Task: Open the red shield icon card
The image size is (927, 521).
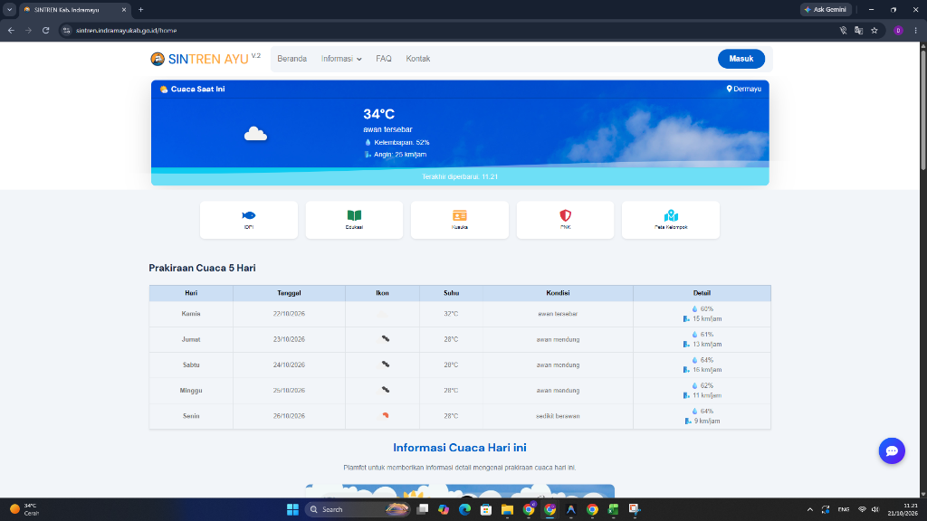Action: 565,220
